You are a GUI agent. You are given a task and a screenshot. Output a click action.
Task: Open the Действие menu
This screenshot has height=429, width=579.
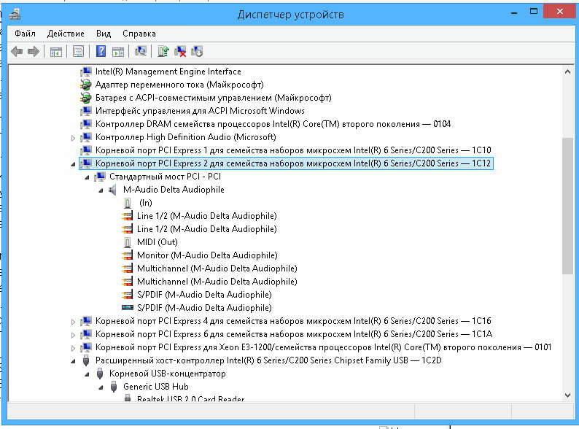point(66,34)
